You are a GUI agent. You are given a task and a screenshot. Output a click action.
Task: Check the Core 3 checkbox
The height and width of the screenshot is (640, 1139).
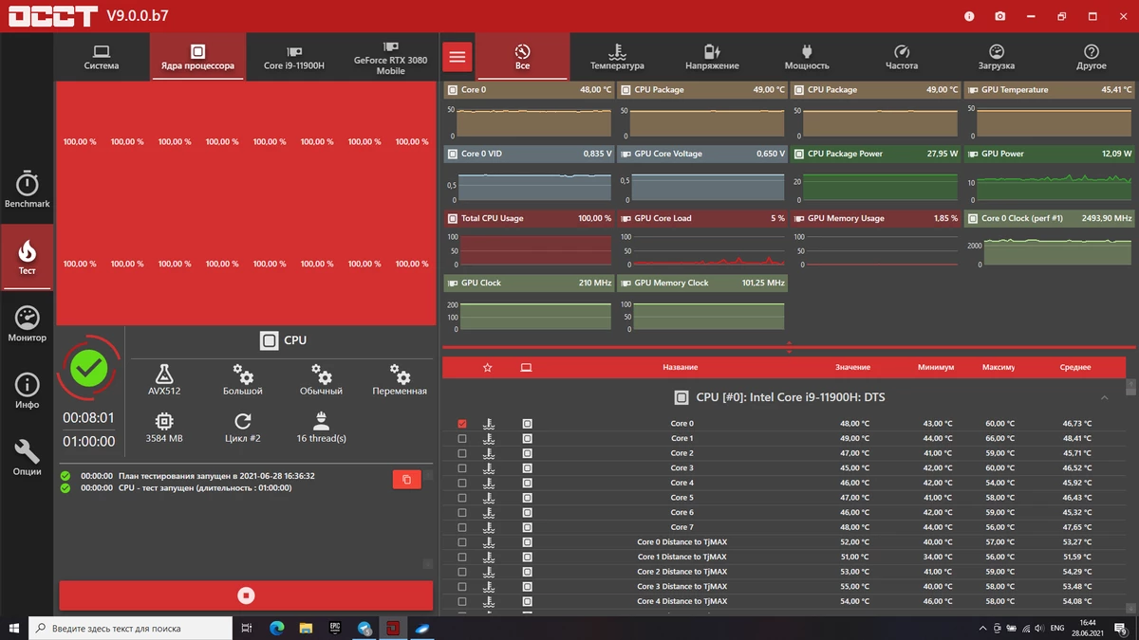click(462, 468)
